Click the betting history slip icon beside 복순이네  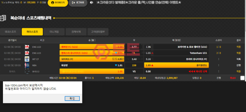click(3, 18)
